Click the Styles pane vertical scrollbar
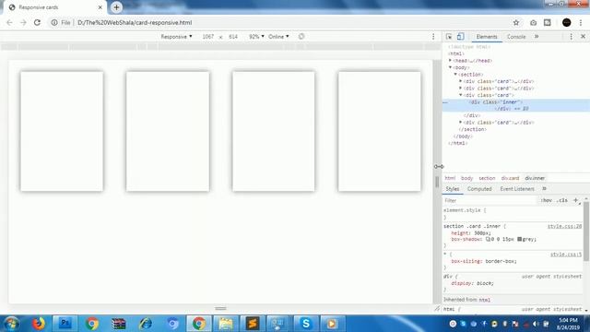The height and width of the screenshot is (332, 590). [x=586, y=231]
